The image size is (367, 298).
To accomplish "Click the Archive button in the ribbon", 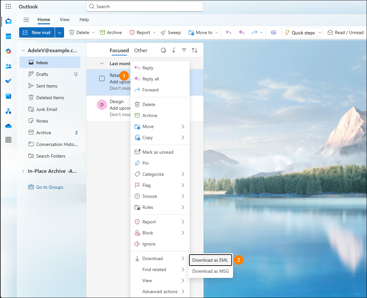I will click(111, 32).
